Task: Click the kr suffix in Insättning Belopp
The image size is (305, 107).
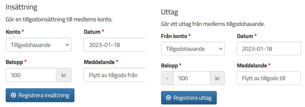Action: (x=64, y=75)
